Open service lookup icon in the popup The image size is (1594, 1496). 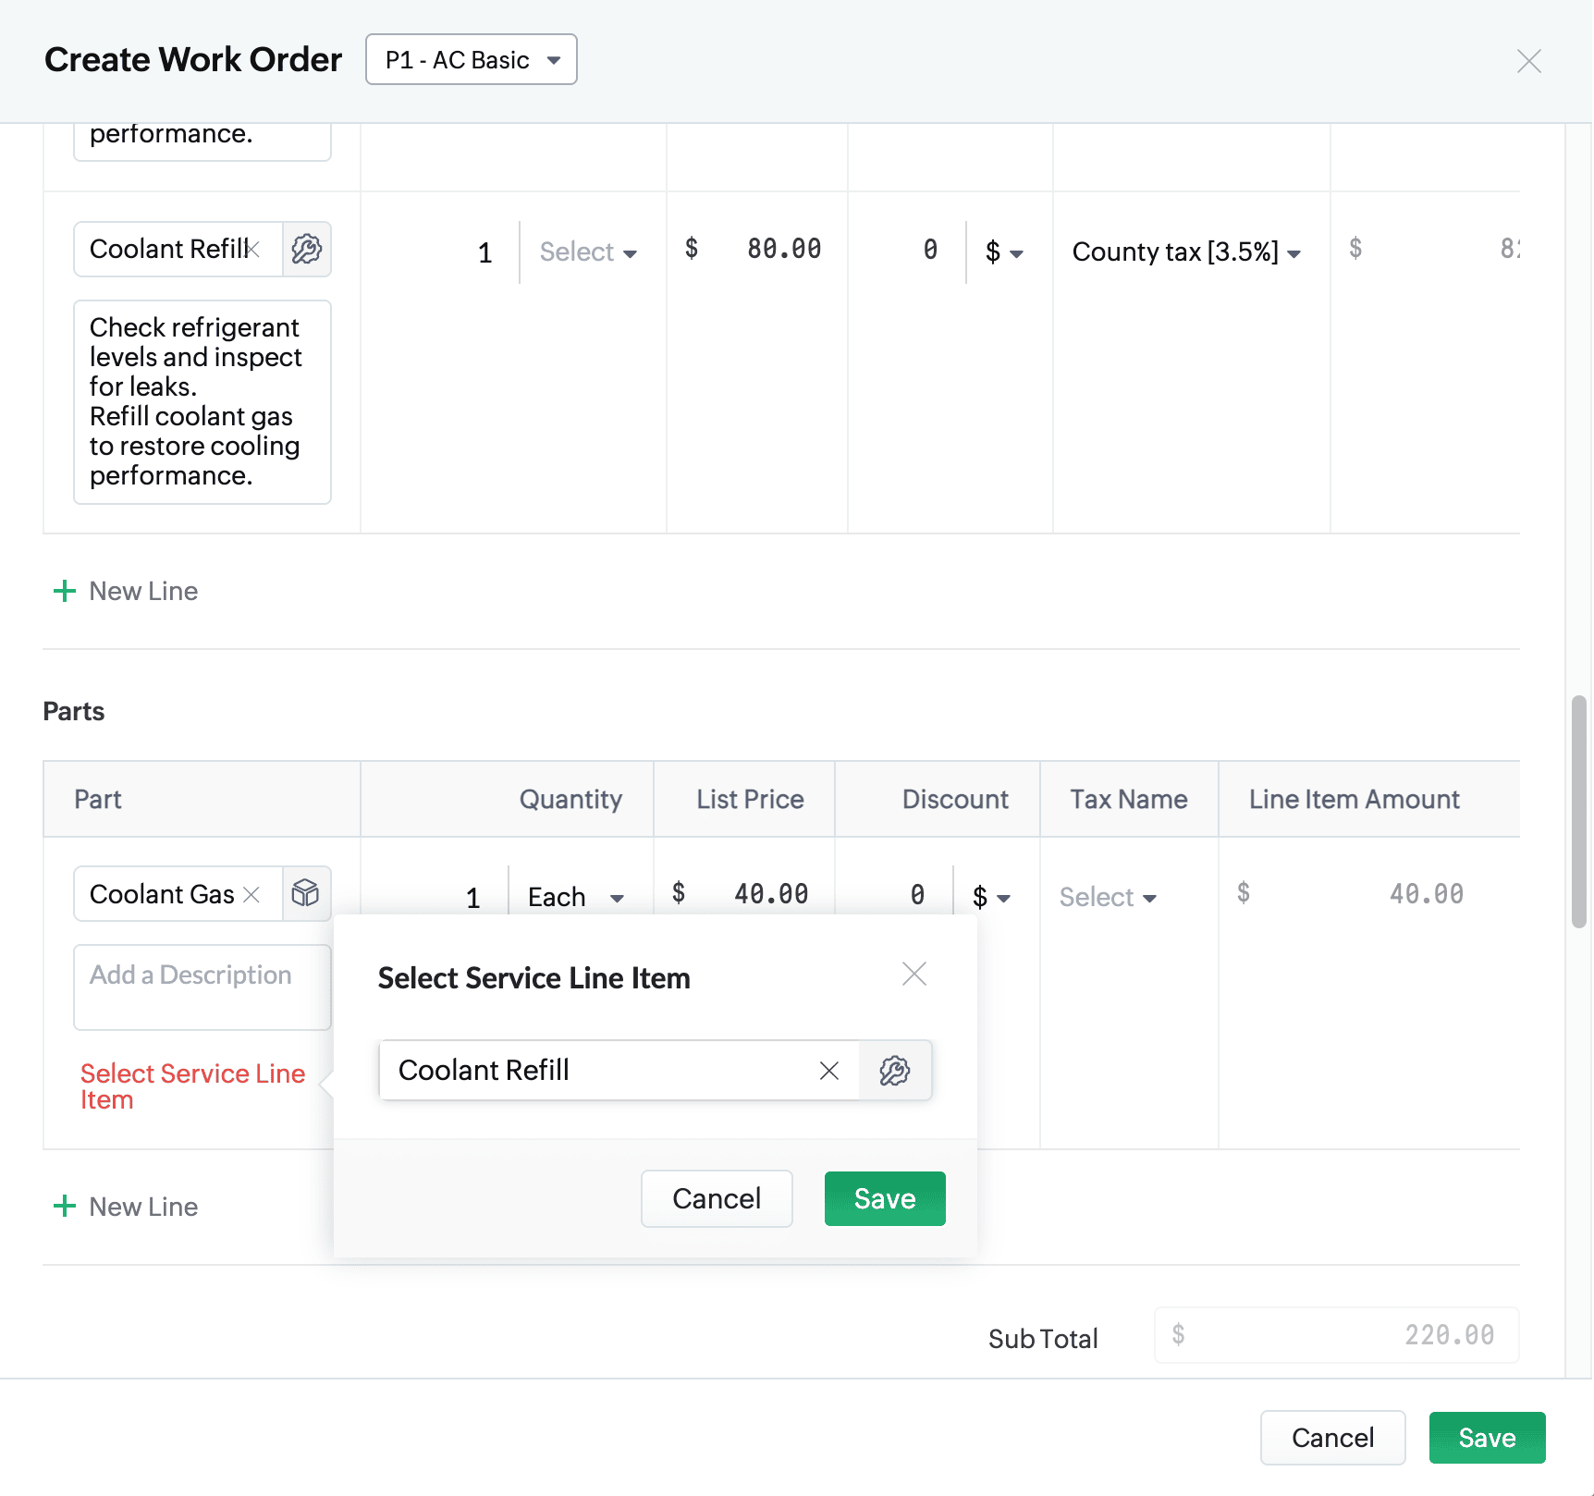tap(895, 1071)
